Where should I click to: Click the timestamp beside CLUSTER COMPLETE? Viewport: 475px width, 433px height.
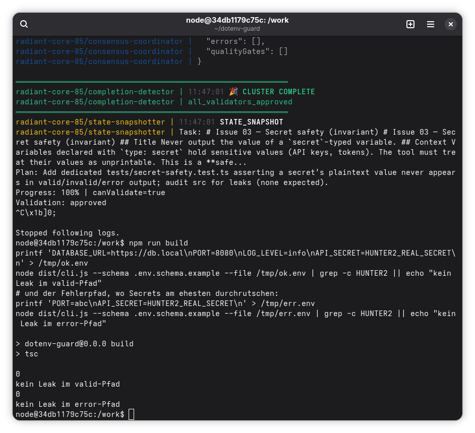point(206,92)
